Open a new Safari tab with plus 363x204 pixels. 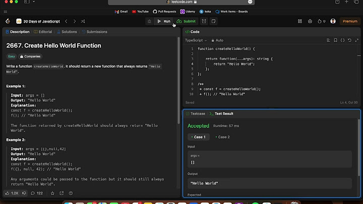(346, 2)
